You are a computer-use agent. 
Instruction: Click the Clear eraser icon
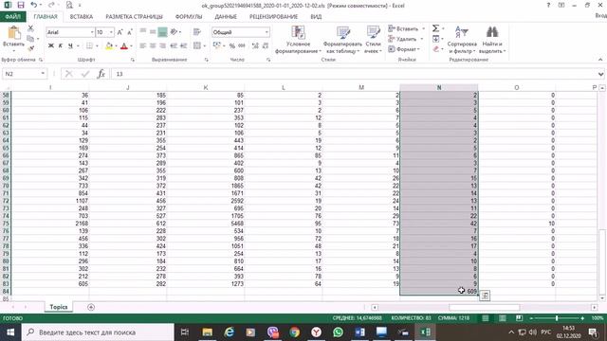(x=436, y=49)
